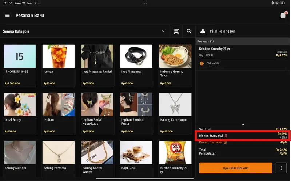The height and width of the screenshot is (181, 291).
Task: Tap the Kalung Kupu-kupu product card
Action: coord(175,113)
